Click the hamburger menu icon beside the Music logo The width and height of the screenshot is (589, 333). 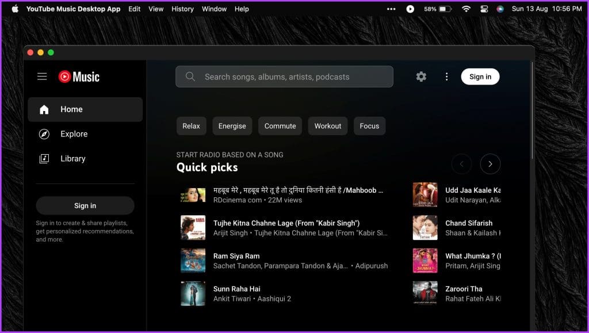pyautogui.click(x=42, y=76)
